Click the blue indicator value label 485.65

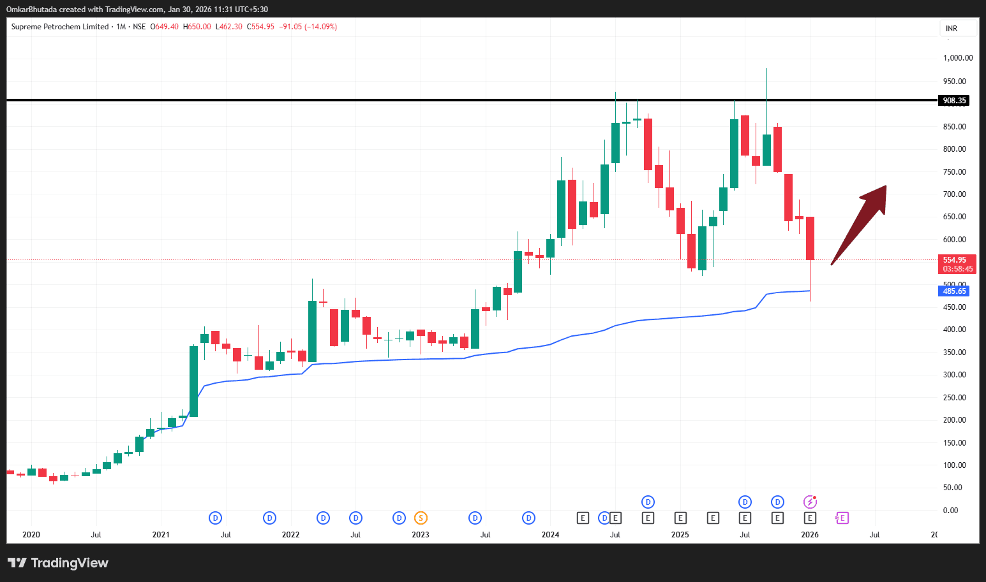pos(954,291)
